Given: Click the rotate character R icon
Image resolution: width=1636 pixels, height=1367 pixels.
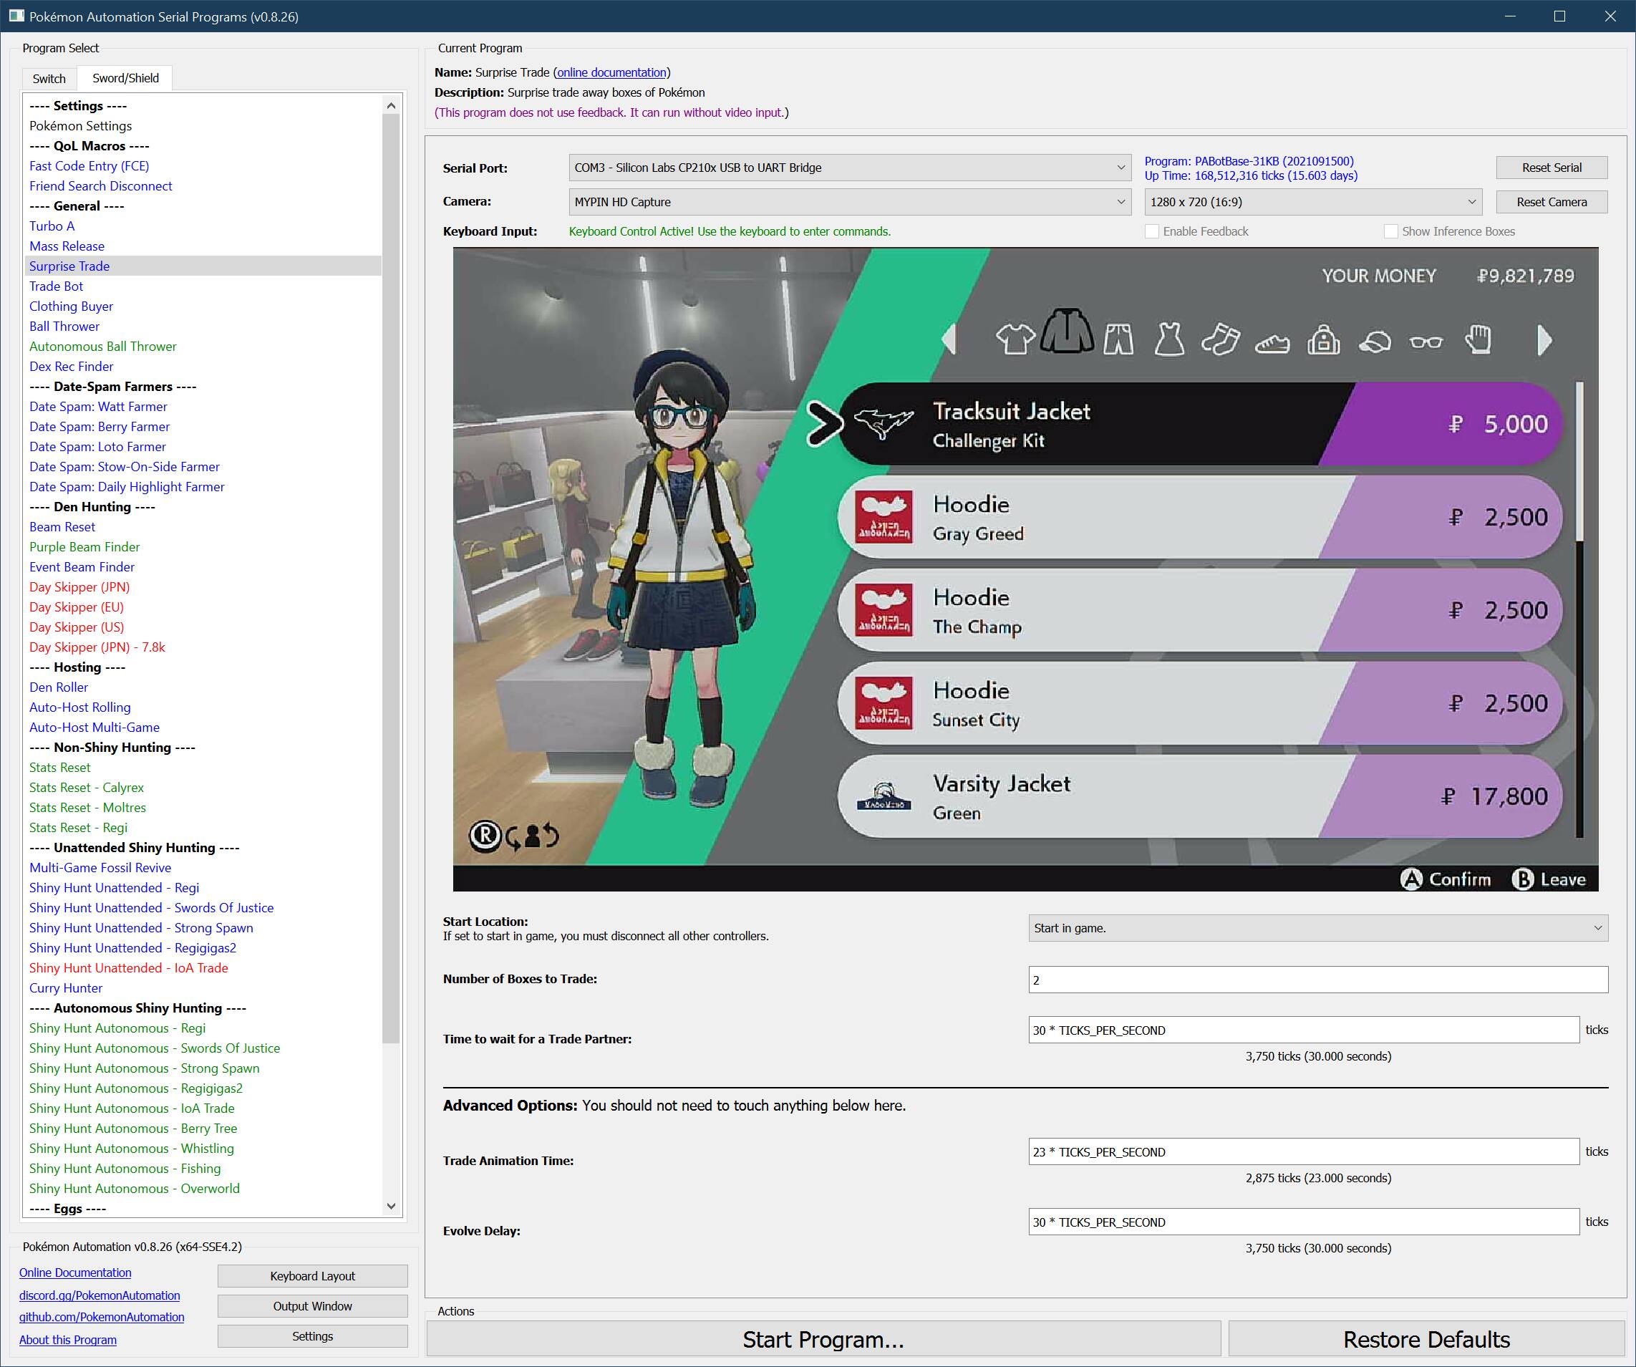Looking at the screenshot, I should click(x=485, y=836).
